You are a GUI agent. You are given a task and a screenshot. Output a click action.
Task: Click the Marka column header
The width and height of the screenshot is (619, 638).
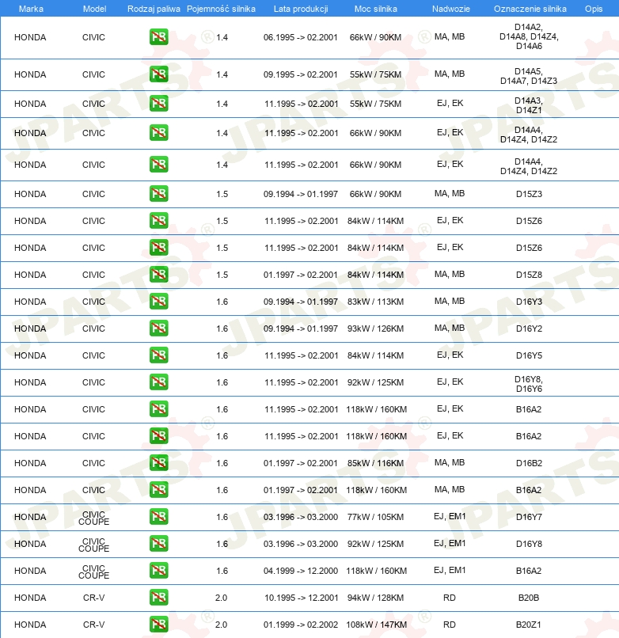[x=31, y=9]
